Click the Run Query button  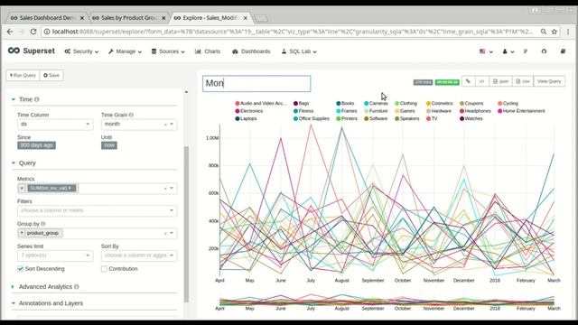(23, 76)
